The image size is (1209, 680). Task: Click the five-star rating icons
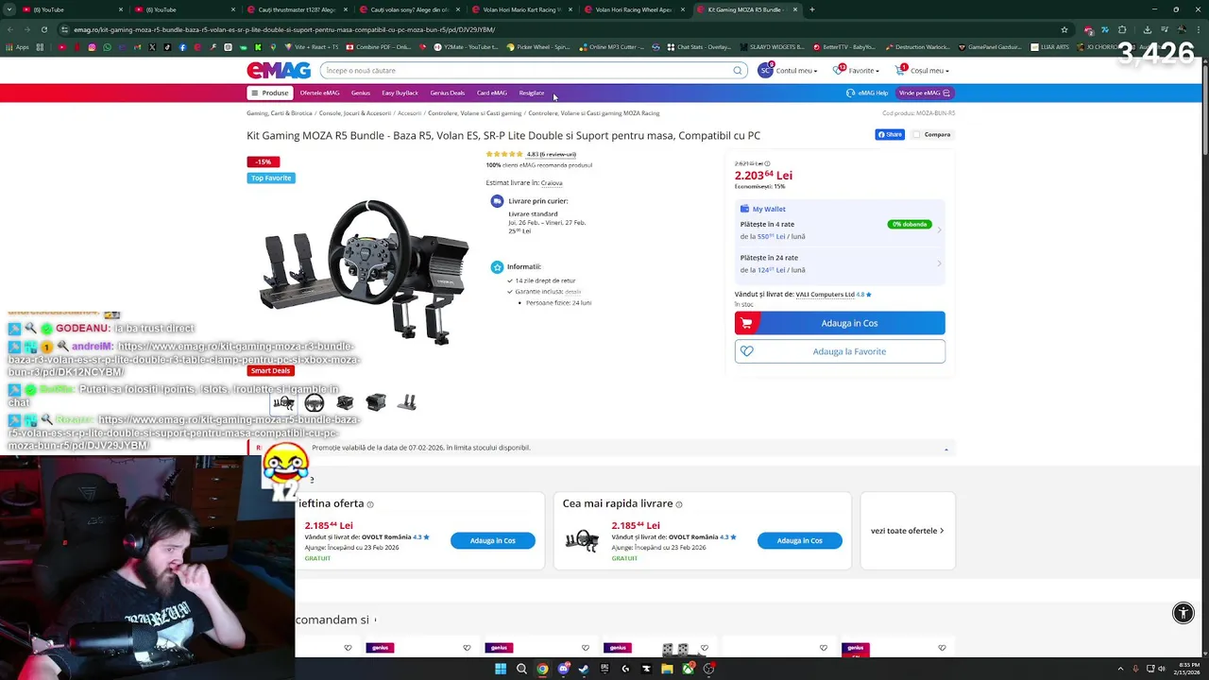(504, 154)
